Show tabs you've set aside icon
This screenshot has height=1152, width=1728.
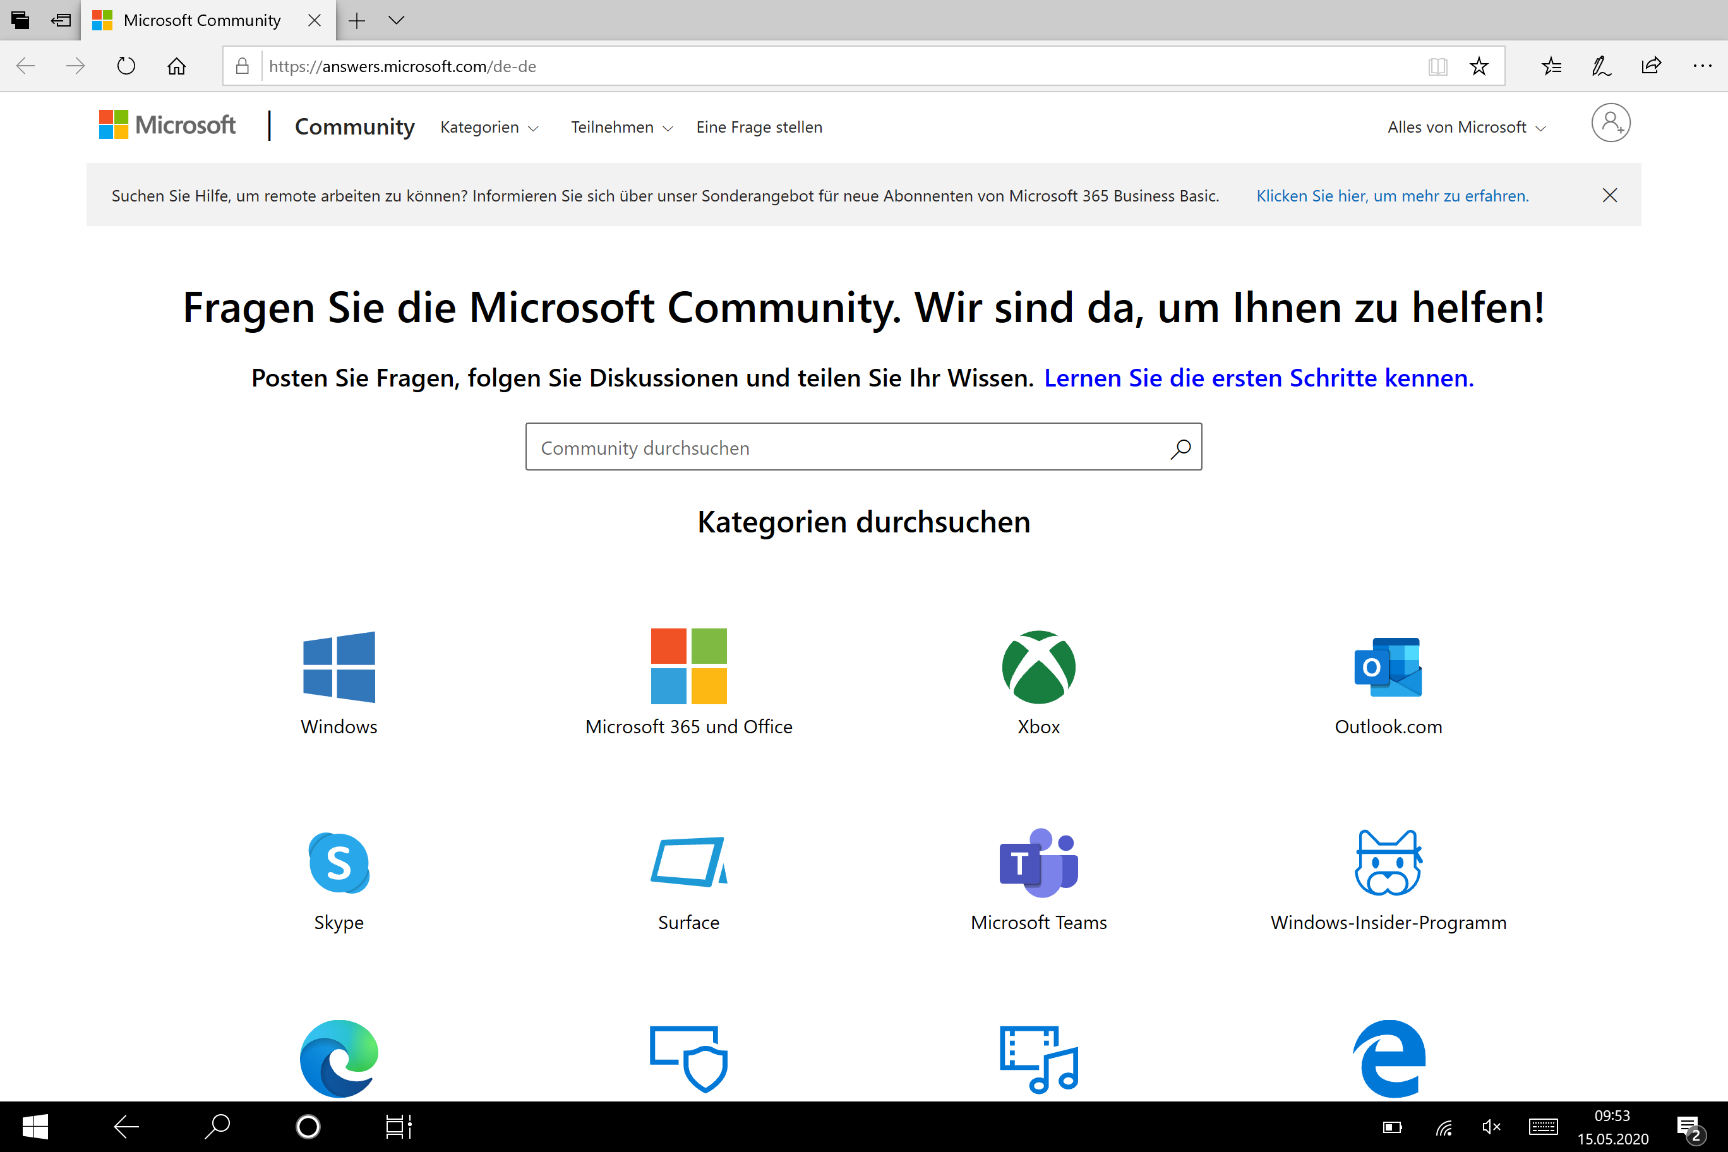pyautogui.click(x=20, y=20)
